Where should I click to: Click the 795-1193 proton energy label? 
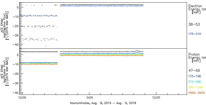196,87
